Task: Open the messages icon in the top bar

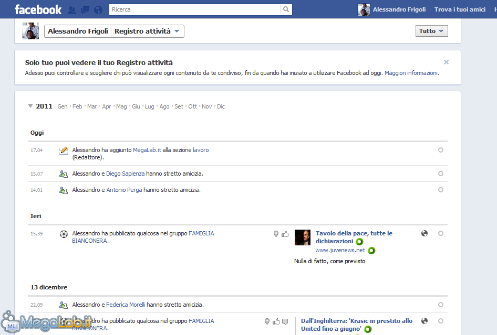Action: pos(85,10)
